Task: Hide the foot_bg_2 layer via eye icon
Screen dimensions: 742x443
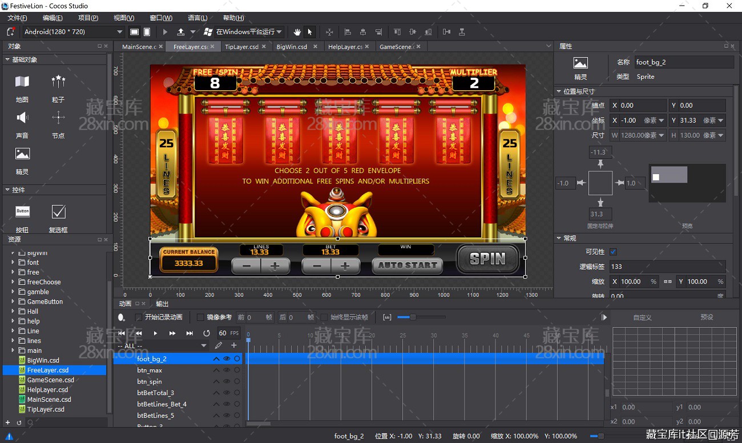Action: [227, 359]
